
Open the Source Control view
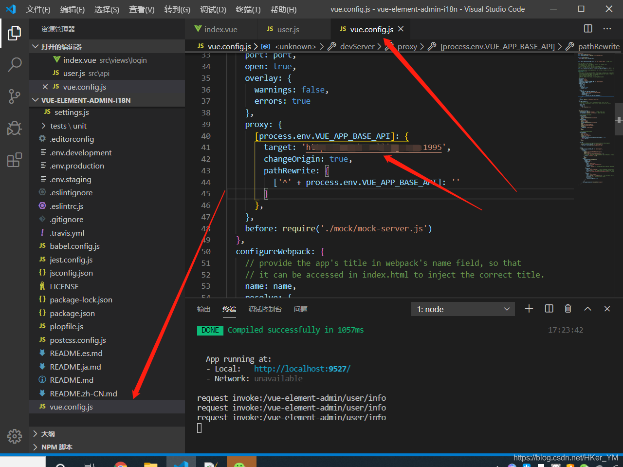tap(15, 96)
